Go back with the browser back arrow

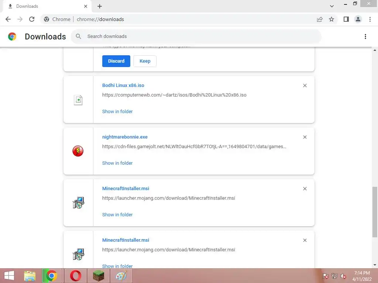click(x=8, y=19)
